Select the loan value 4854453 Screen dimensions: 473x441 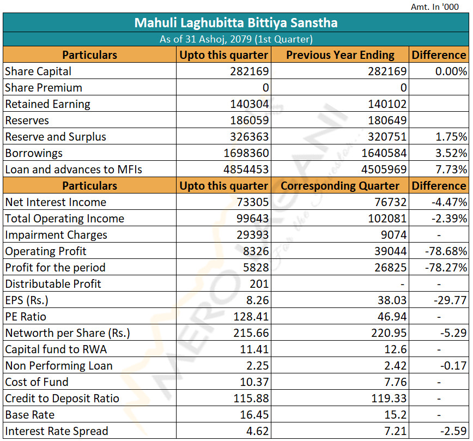246,170
